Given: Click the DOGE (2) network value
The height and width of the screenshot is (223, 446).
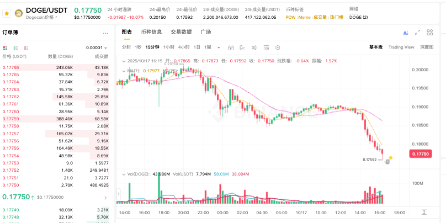Looking at the screenshot, I should [358, 17].
